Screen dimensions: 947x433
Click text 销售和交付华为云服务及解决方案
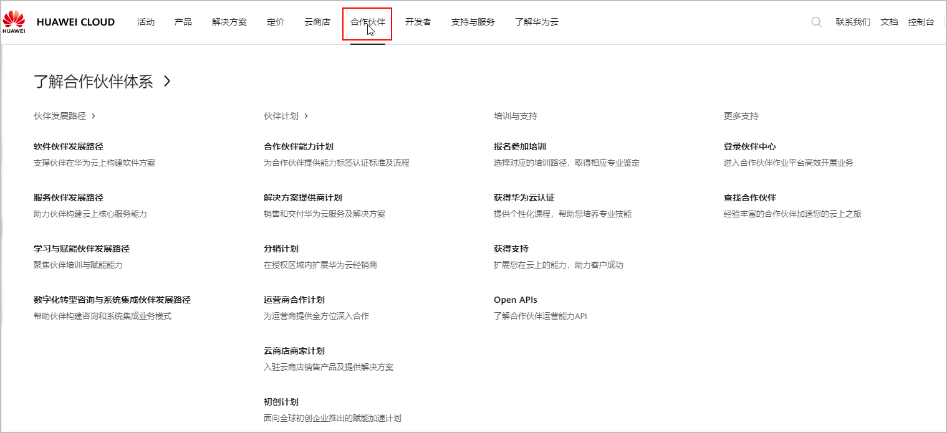click(x=324, y=214)
